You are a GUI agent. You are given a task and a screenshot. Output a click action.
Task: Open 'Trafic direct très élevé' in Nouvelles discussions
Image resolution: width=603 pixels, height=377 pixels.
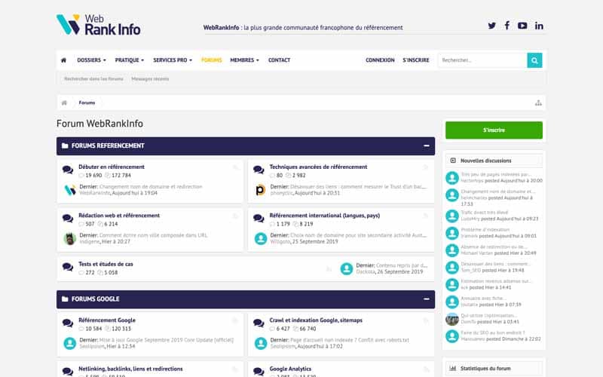484,213
